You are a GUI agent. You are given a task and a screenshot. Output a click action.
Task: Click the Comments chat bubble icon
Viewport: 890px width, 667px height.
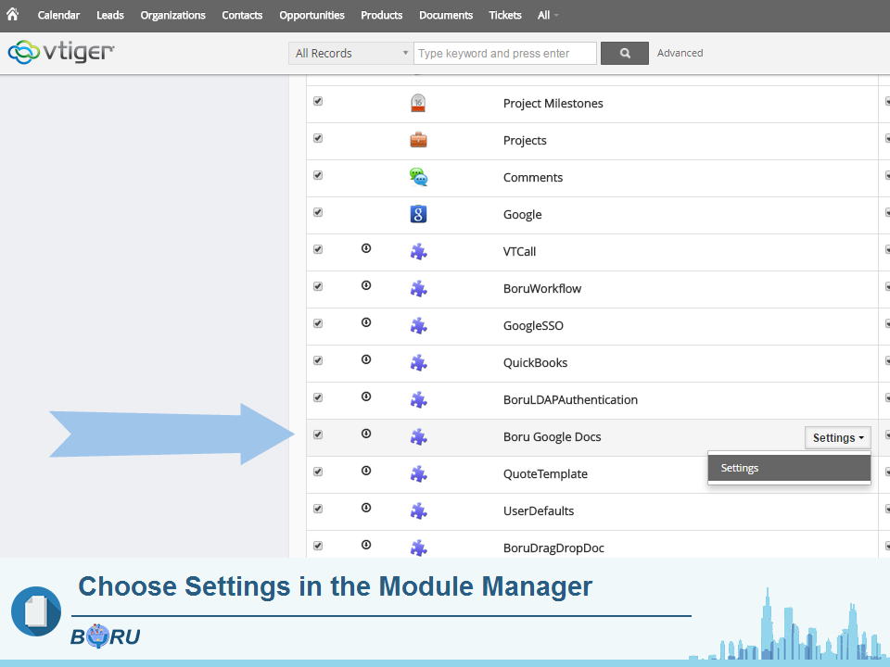tap(418, 175)
